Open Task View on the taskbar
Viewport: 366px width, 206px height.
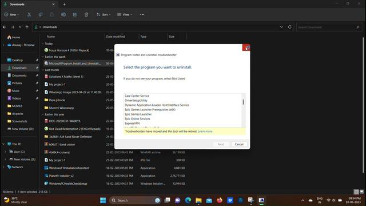[168, 200]
